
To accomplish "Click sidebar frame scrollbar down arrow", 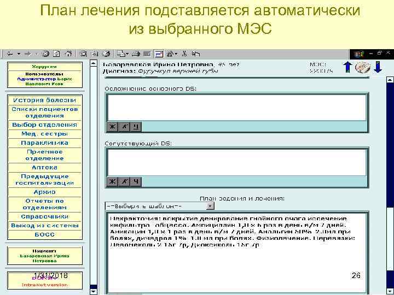I will (x=93, y=292).
